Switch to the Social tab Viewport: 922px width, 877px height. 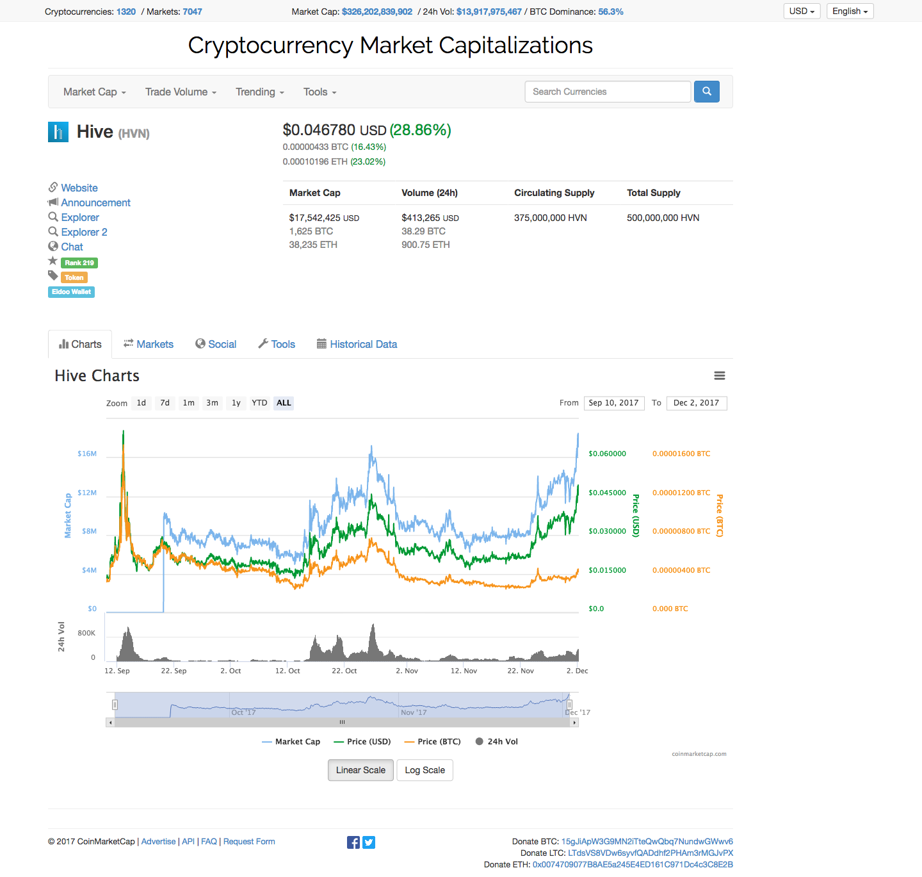(x=216, y=344)
